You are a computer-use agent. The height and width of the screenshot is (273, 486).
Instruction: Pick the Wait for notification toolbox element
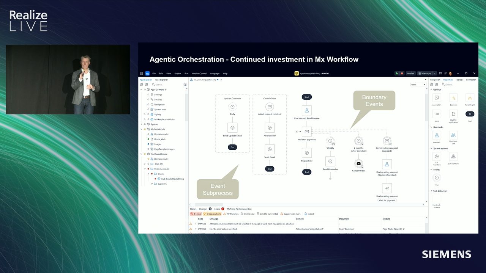(453, 114)
